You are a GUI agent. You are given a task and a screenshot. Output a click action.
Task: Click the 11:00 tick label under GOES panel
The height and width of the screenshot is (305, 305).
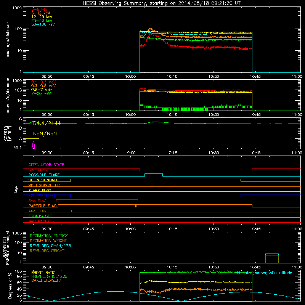297,153
